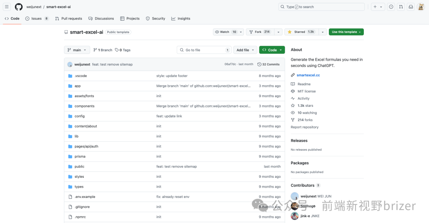The image size is (429, 223).
Task: Open the green Code dropdown
Action: point(272,50)
